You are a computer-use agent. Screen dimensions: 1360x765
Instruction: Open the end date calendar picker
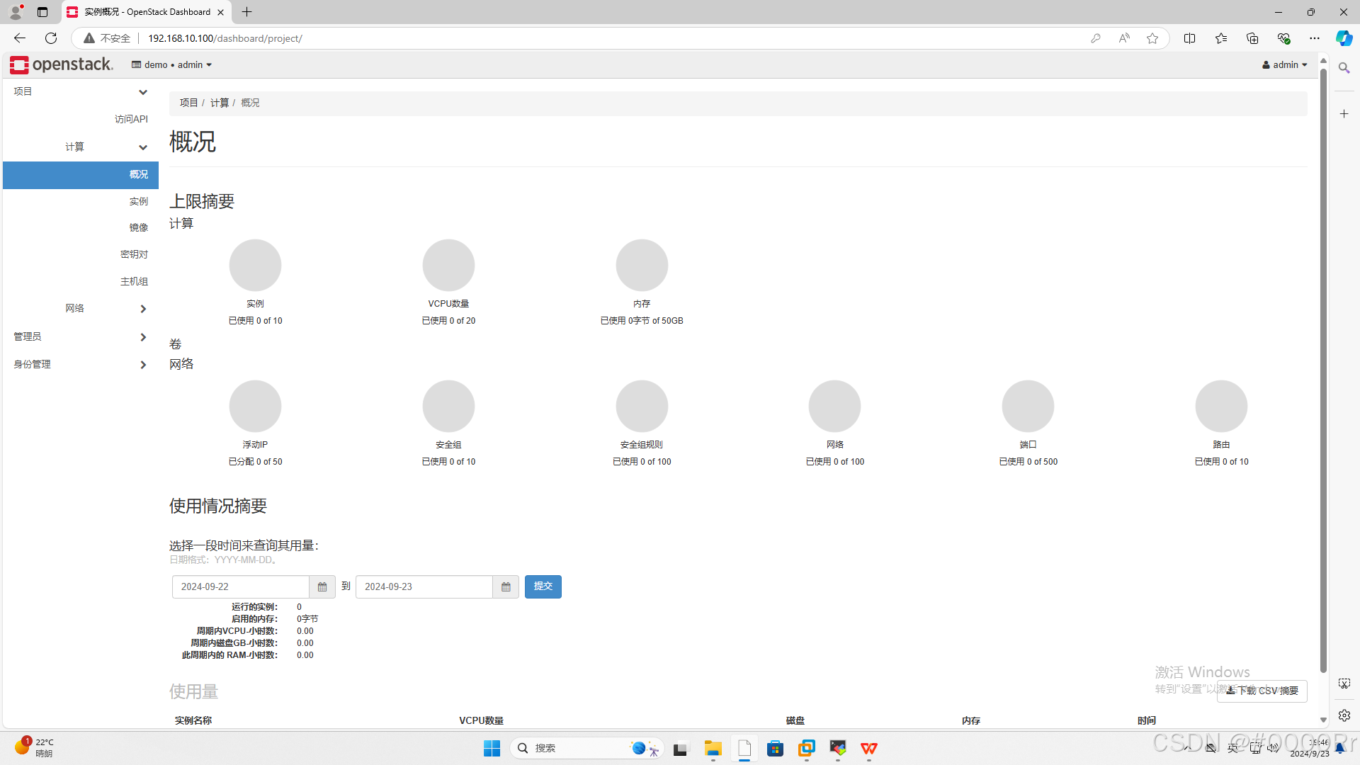click(x=506, y=586)
